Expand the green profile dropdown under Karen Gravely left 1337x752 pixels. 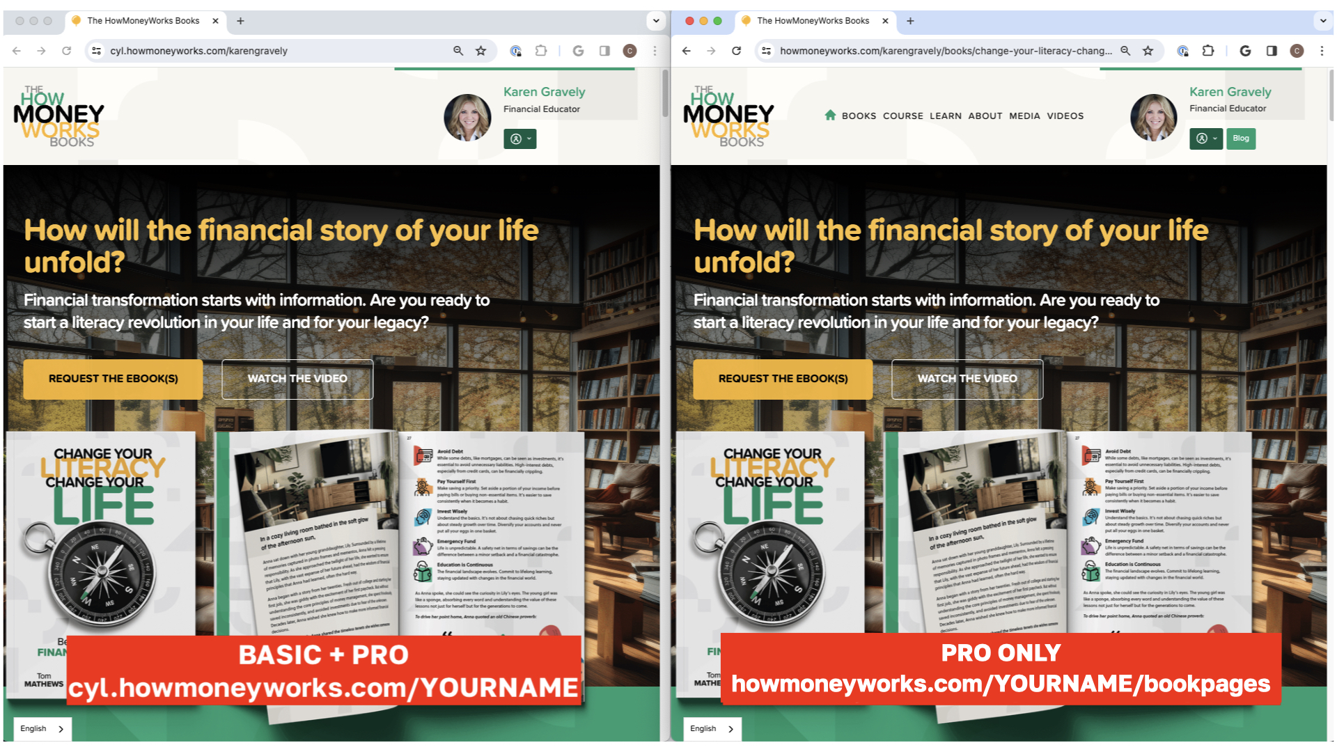point(520,139)
